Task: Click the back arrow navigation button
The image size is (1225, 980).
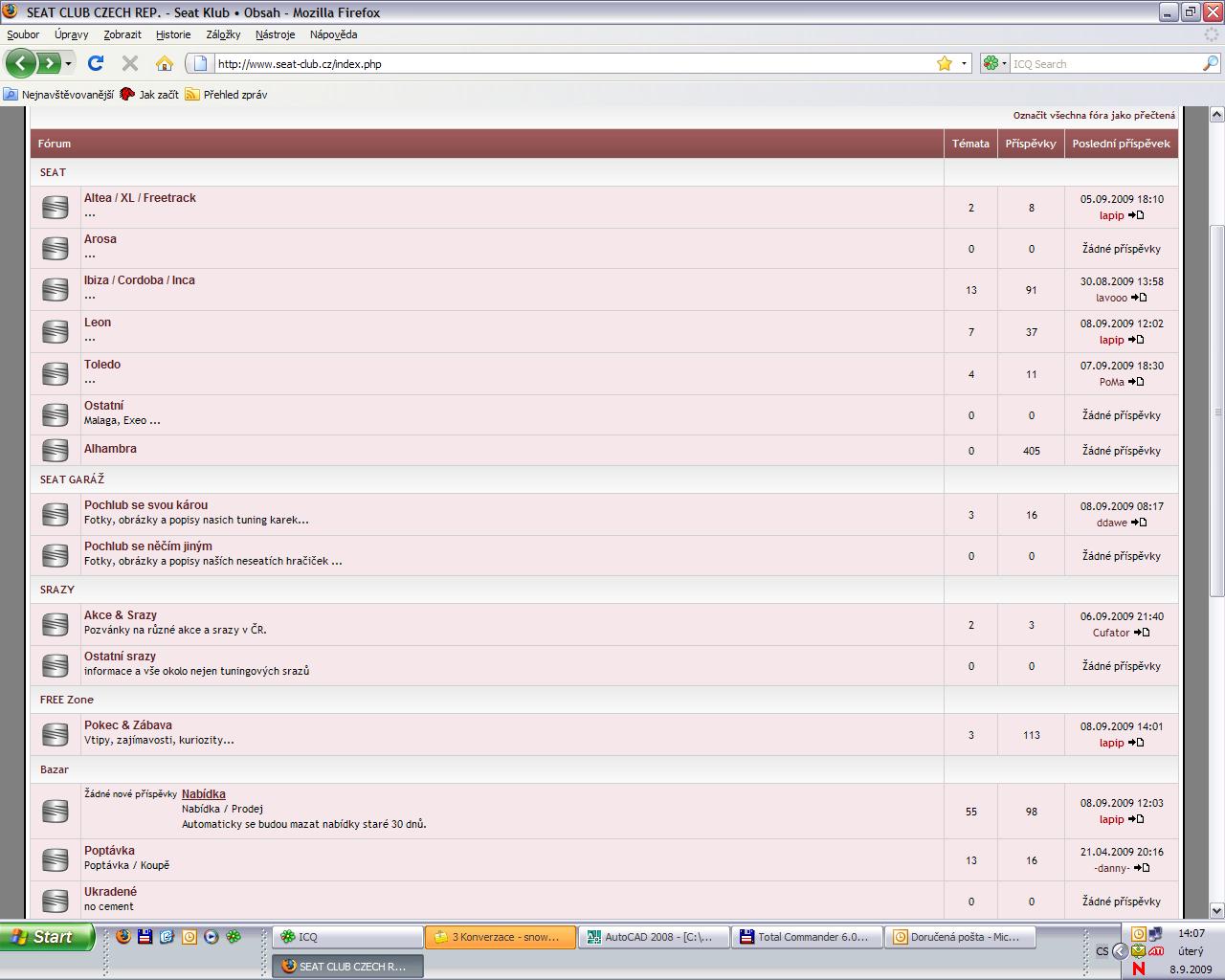Action: [x=21, y=63]
